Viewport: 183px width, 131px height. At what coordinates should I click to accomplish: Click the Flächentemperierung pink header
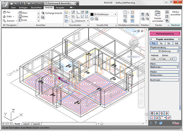click(x=165, y=34)
